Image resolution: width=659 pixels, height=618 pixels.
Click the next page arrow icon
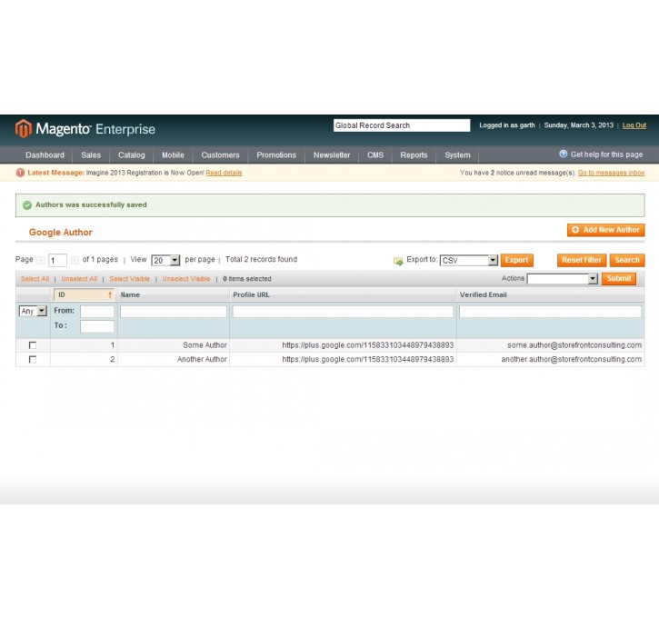(x=75, y=260)
